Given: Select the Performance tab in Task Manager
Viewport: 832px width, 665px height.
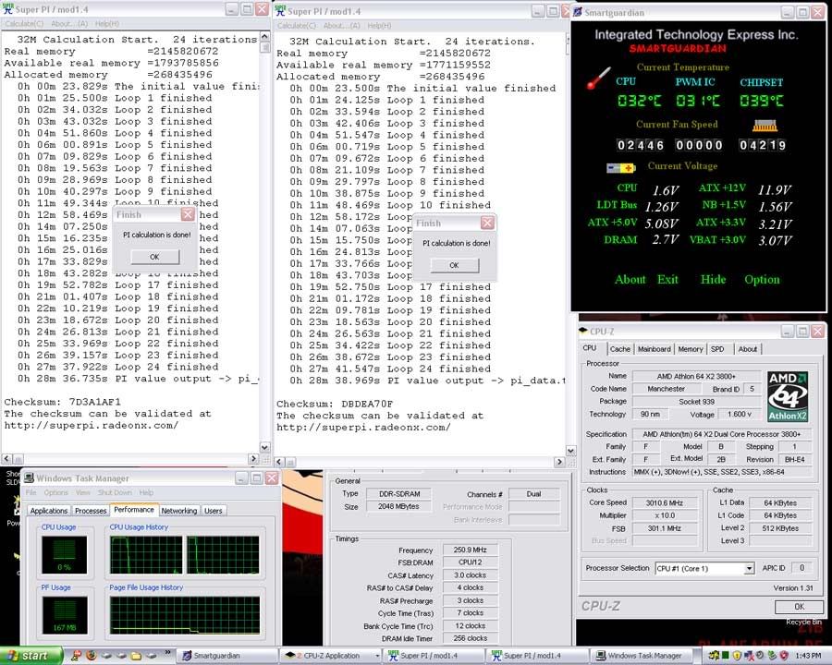Looking at the screenshot, I should click(134, 510).
